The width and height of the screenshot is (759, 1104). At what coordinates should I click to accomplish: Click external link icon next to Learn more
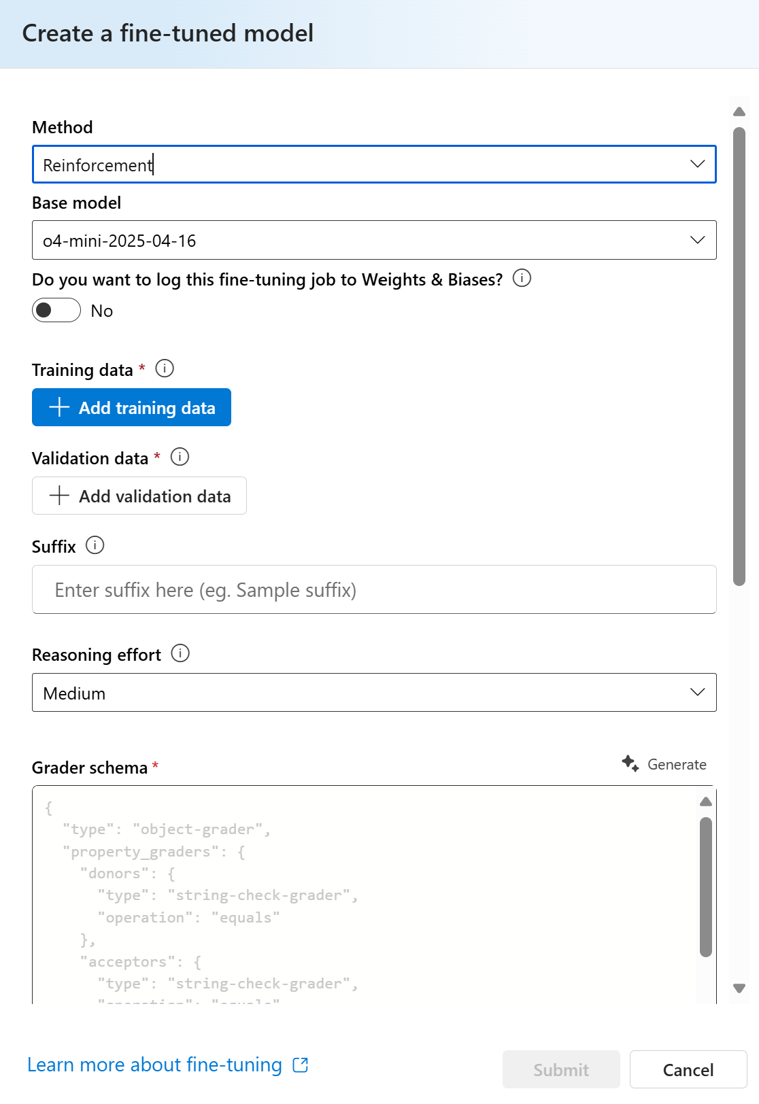pos(301,1065)
